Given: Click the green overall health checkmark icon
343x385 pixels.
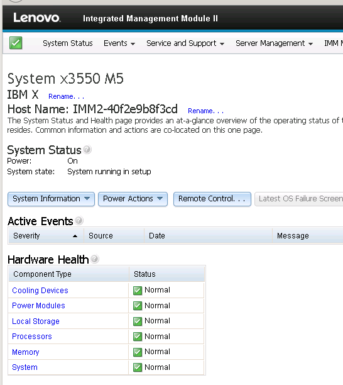Looking at the screenshot, I should [16, 43].
